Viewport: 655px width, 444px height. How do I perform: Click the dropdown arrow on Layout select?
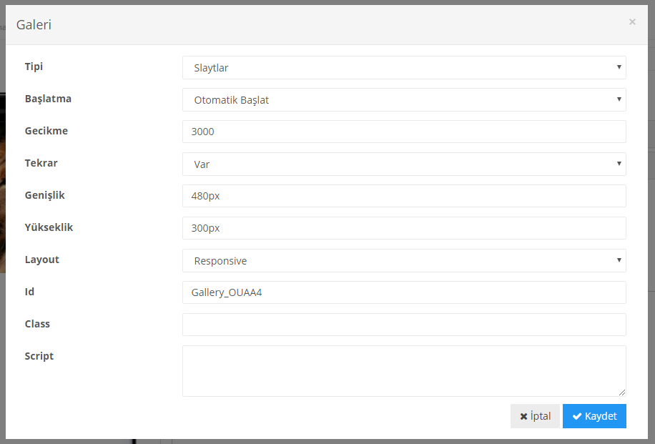coord(619,260)
